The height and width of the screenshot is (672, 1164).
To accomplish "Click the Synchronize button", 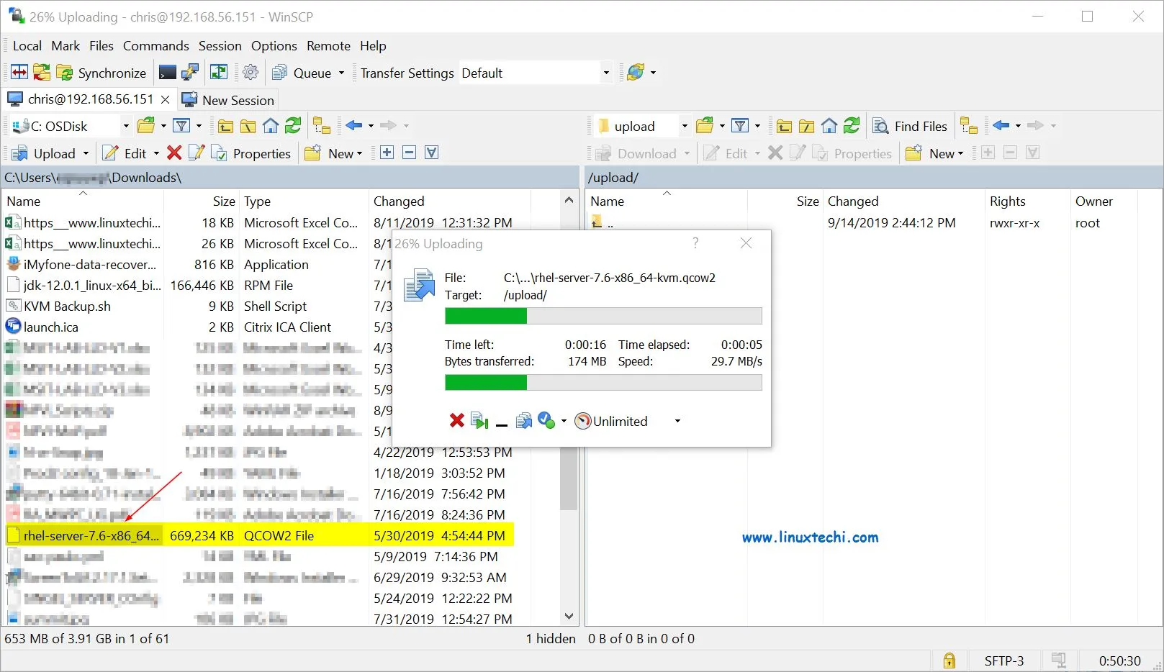I will [x=103, y=73].
